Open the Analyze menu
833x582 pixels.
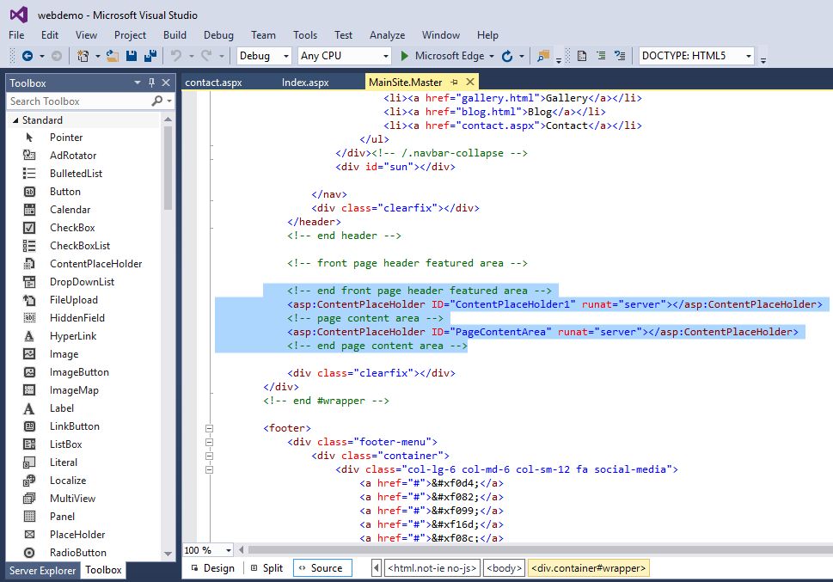coord(387,35)
